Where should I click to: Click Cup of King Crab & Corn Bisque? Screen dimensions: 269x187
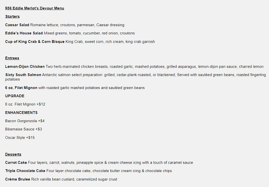(35, 42)
